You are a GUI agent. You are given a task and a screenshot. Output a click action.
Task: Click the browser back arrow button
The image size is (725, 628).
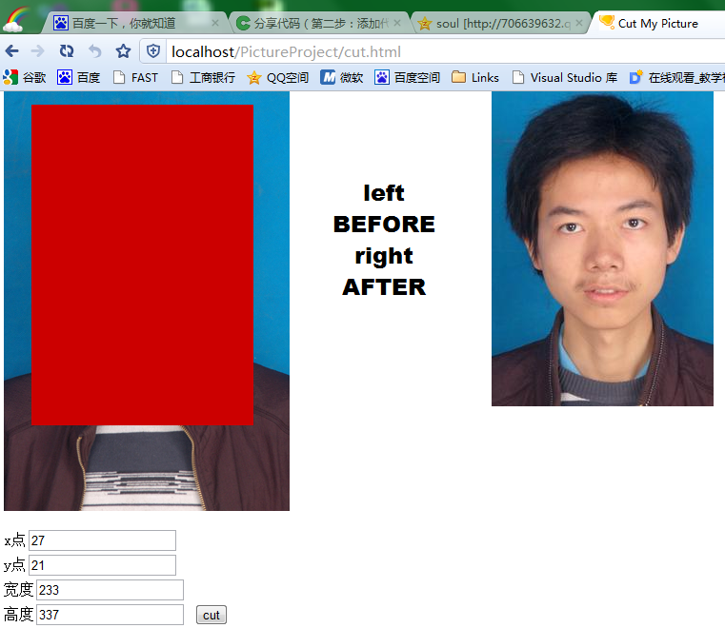pyautogui.click(x=12, y=51)
